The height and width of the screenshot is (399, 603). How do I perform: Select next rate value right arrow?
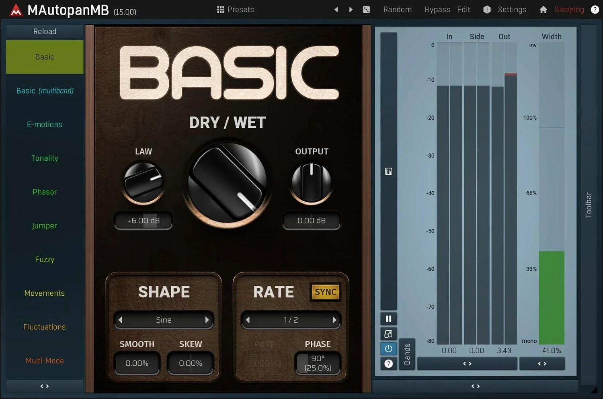point(334,320)
